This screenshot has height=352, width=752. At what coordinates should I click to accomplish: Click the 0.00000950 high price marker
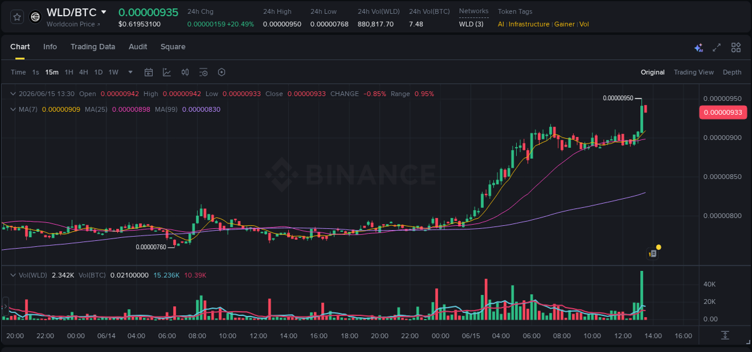618,98
